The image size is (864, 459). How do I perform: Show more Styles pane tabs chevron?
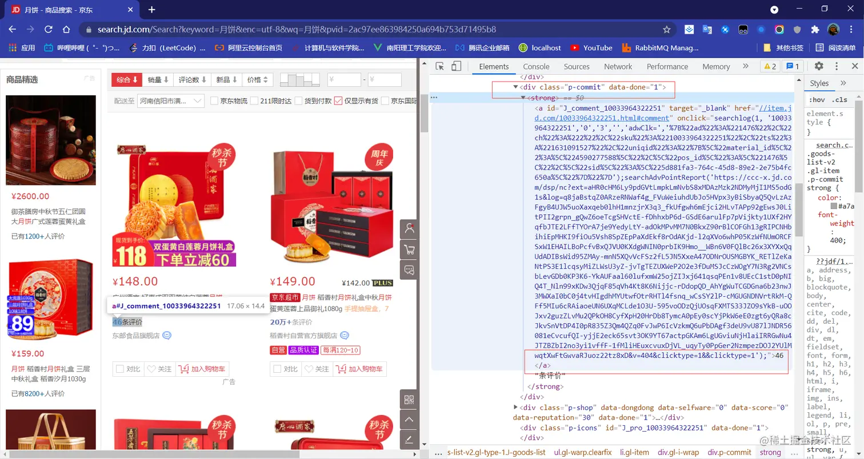(x=843, y=83)
